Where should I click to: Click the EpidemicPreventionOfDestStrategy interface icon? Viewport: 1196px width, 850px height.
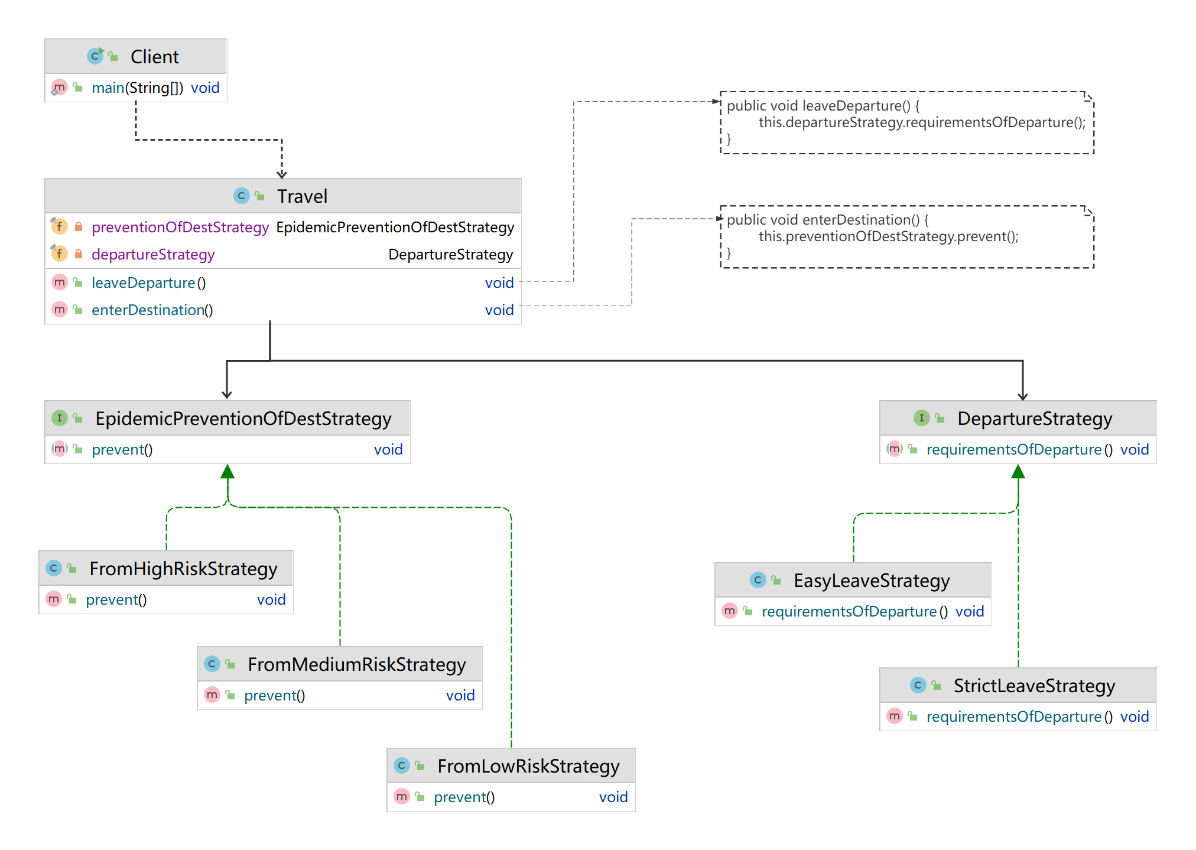coord(59,418)
